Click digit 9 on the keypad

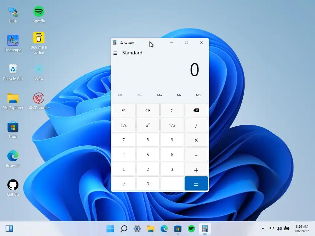pyautogui.click(x=172, y=140)
